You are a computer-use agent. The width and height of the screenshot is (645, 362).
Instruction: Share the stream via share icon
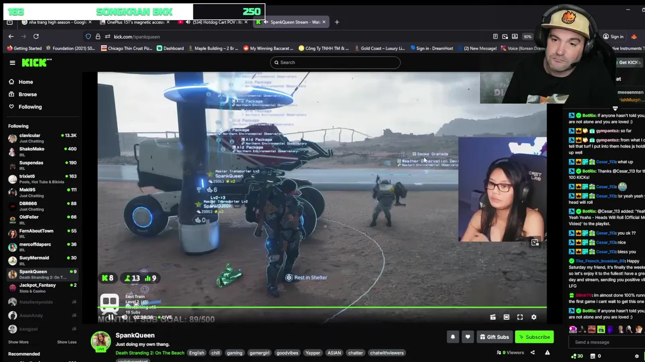point(533,352)
